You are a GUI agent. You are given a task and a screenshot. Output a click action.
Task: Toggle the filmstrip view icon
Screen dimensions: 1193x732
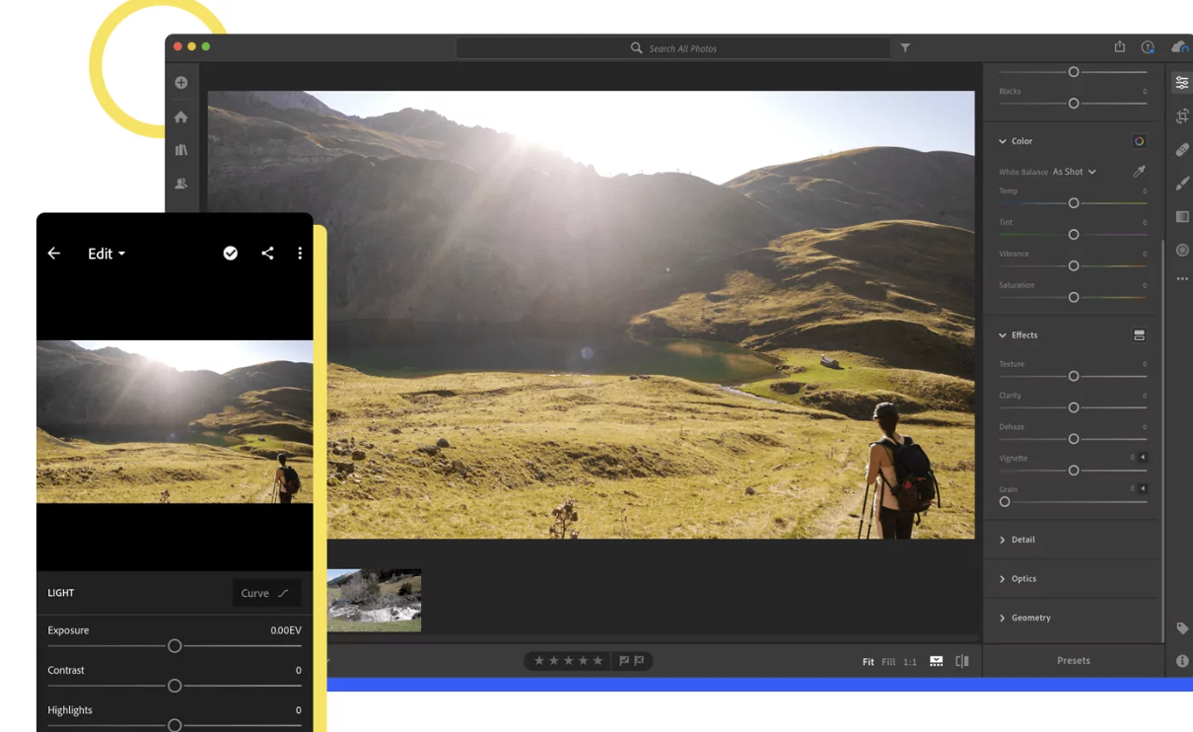936,661
